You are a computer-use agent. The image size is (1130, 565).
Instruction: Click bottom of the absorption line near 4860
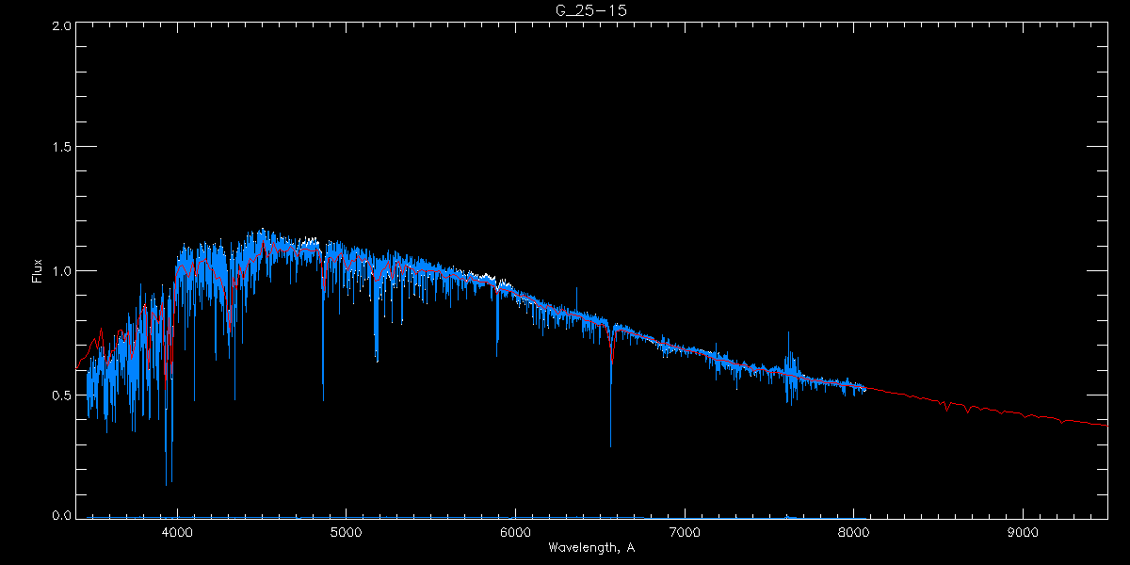[323, 399]
